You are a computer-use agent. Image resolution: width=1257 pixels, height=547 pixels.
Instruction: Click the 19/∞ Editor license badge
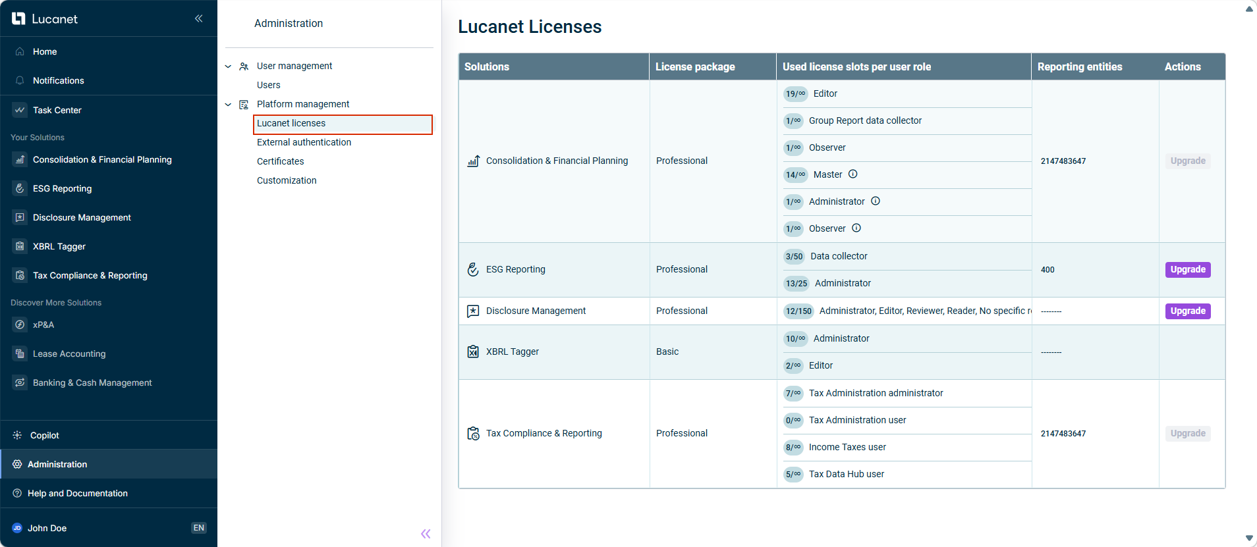[795, 93]
